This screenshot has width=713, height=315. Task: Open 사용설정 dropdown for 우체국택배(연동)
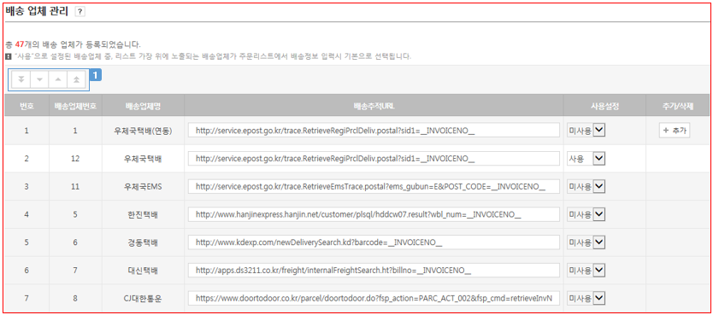586,131
